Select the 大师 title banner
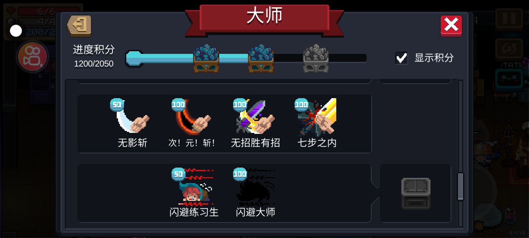The height and width of the screenshot is (238, 529). click(264, 18)
